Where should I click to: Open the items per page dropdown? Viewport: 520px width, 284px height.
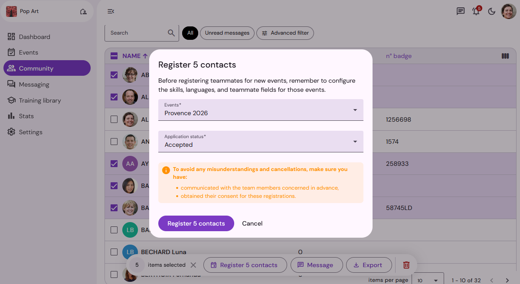tap(427, 280)
